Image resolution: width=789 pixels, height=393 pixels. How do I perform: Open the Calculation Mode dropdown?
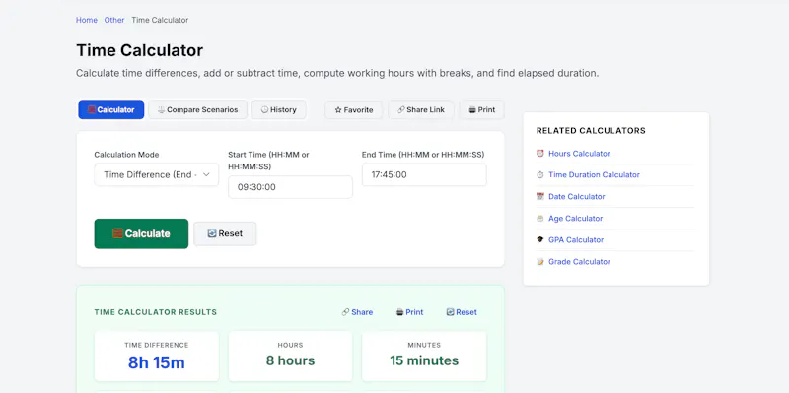(157, 175)
